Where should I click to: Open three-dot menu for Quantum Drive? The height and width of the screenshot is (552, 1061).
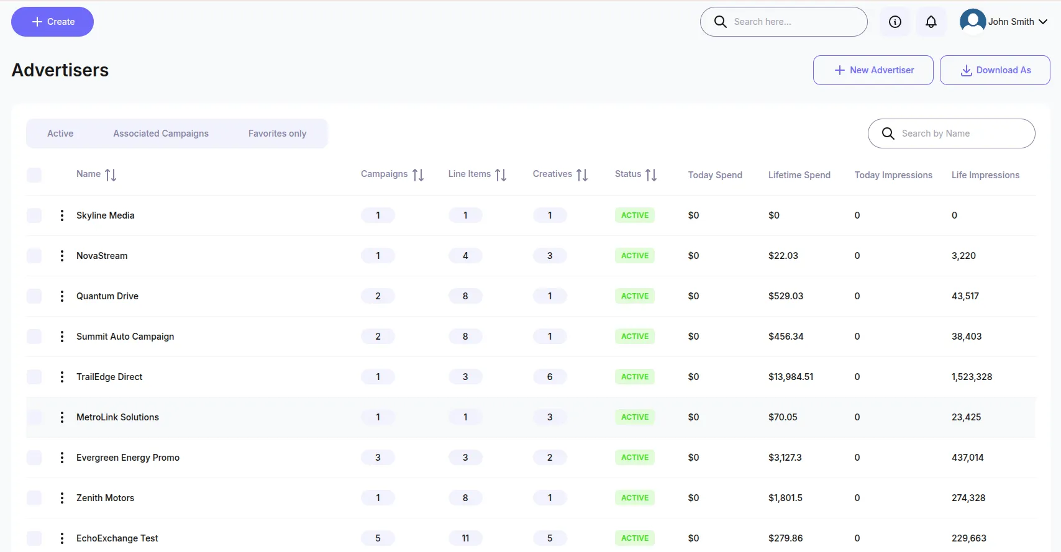61,296
